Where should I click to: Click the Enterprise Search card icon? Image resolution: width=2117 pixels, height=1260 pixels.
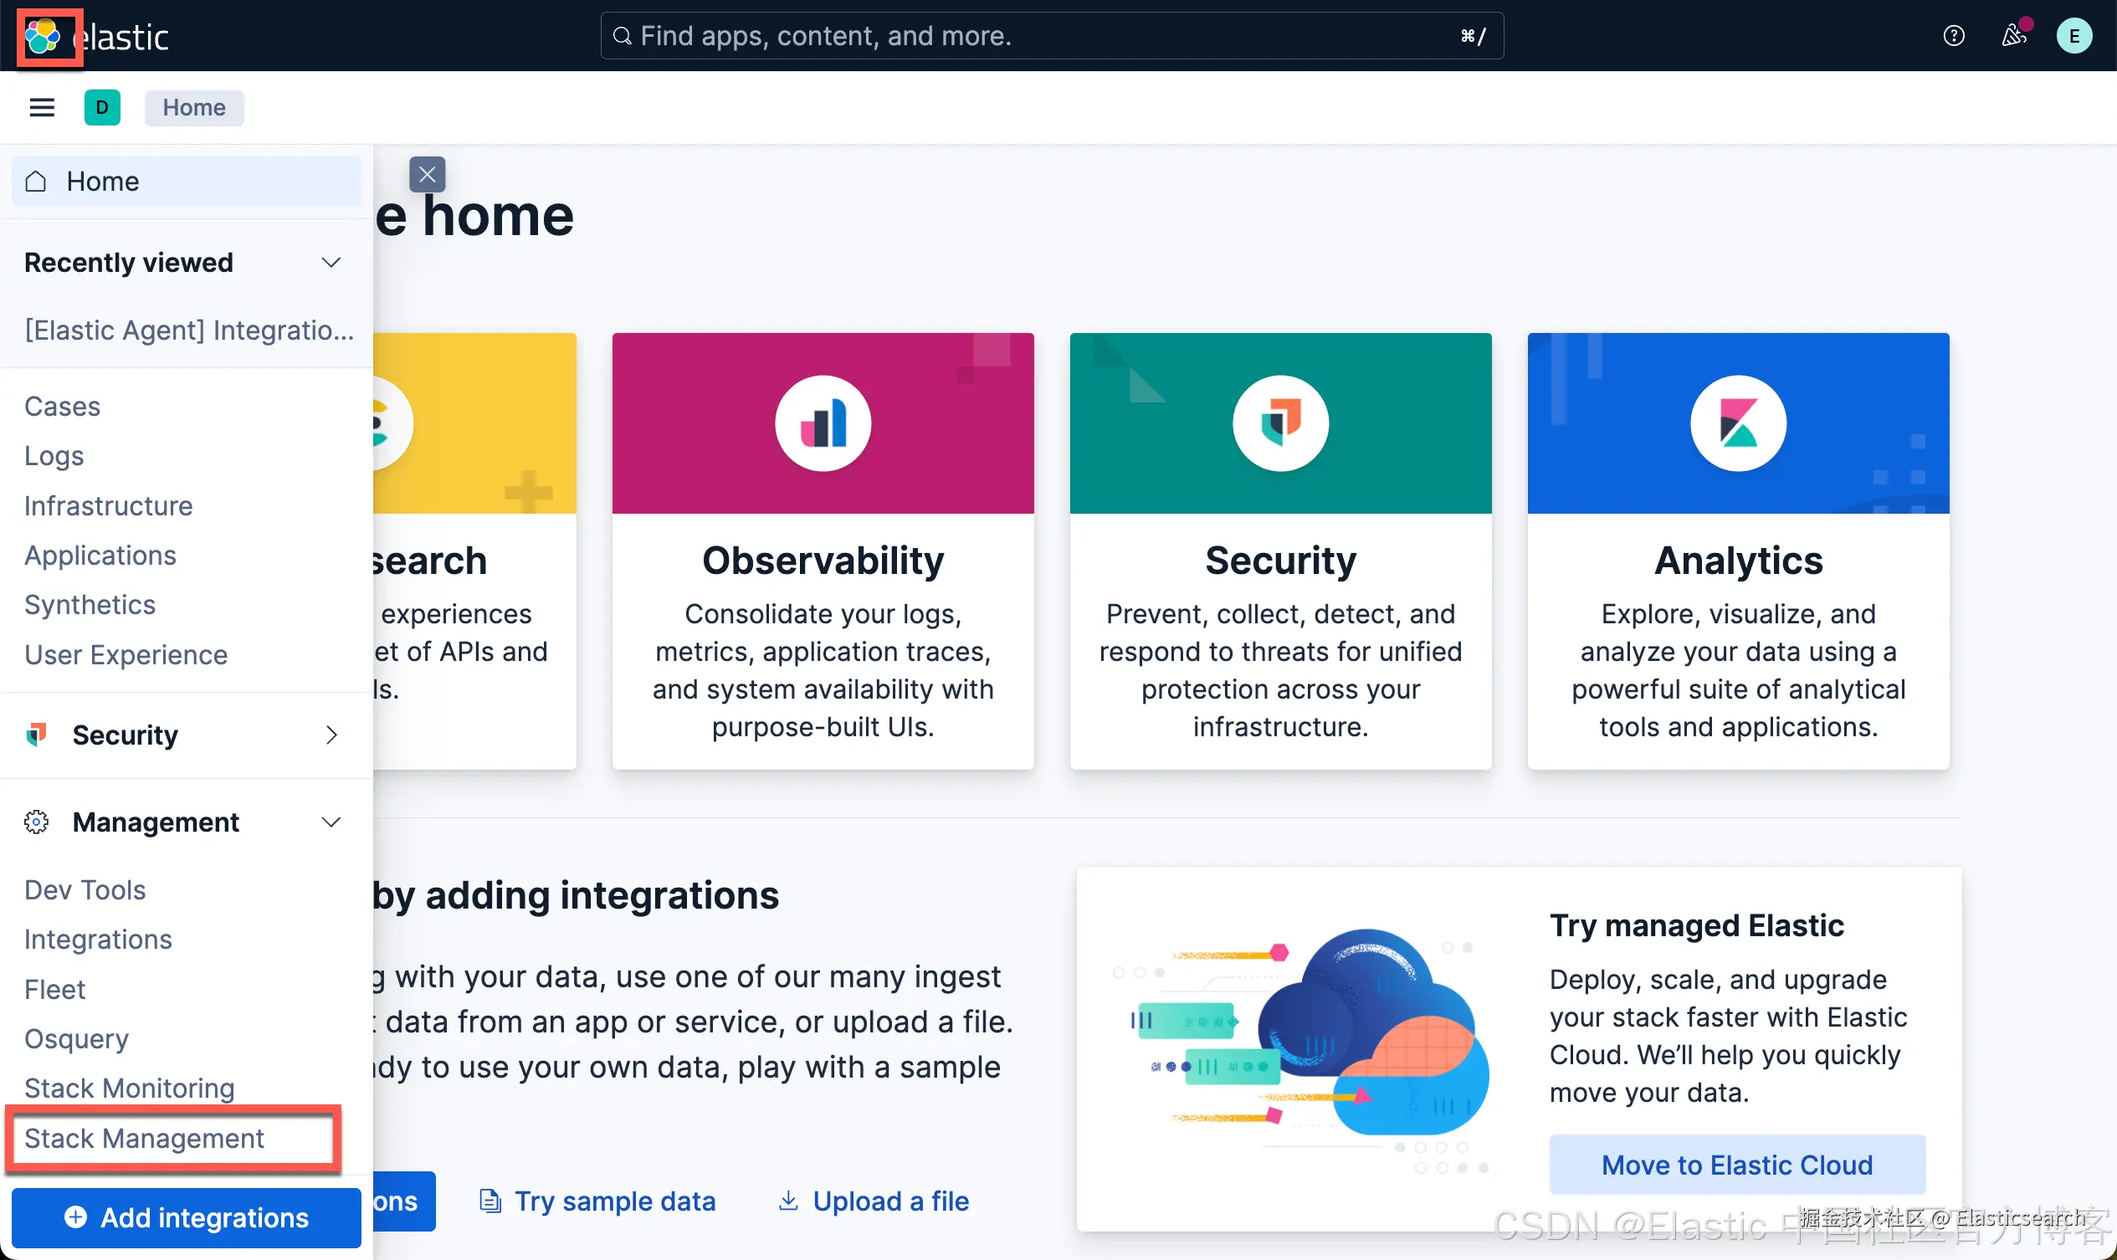coord(392,423)
